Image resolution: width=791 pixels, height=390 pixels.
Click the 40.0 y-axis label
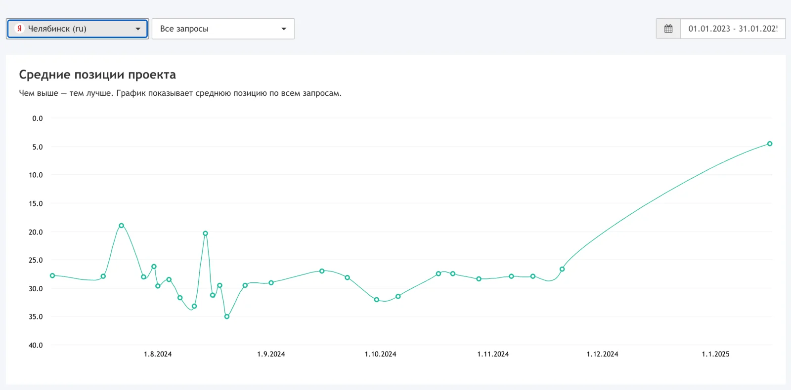point(36,346)
